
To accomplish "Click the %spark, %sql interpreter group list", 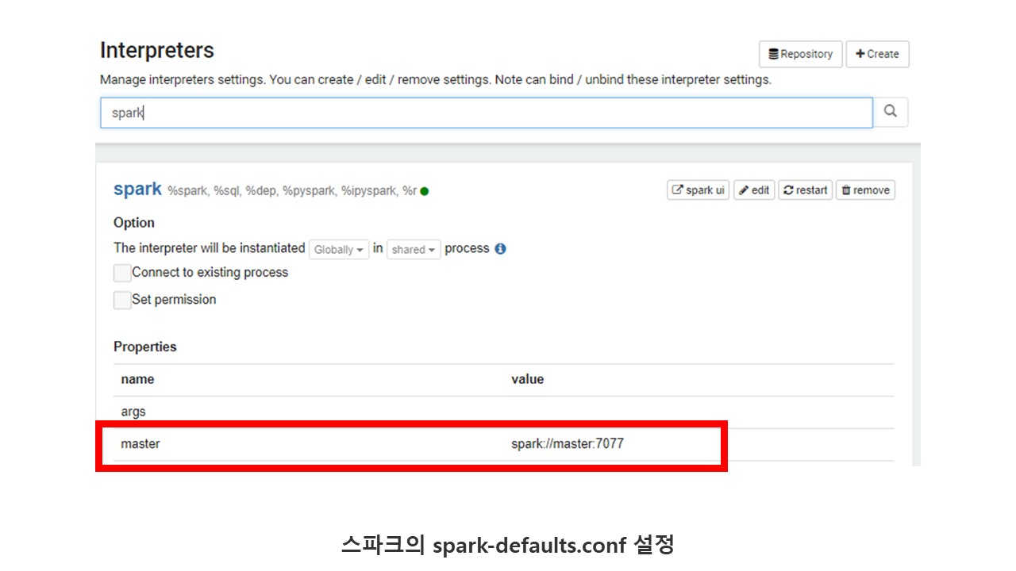I will coord(292,191).
